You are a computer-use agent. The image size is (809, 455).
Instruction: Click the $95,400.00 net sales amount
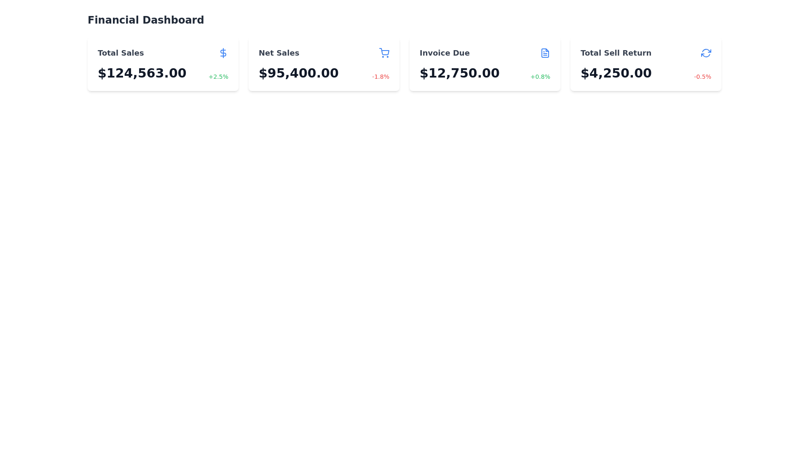[x=298, y=73]
